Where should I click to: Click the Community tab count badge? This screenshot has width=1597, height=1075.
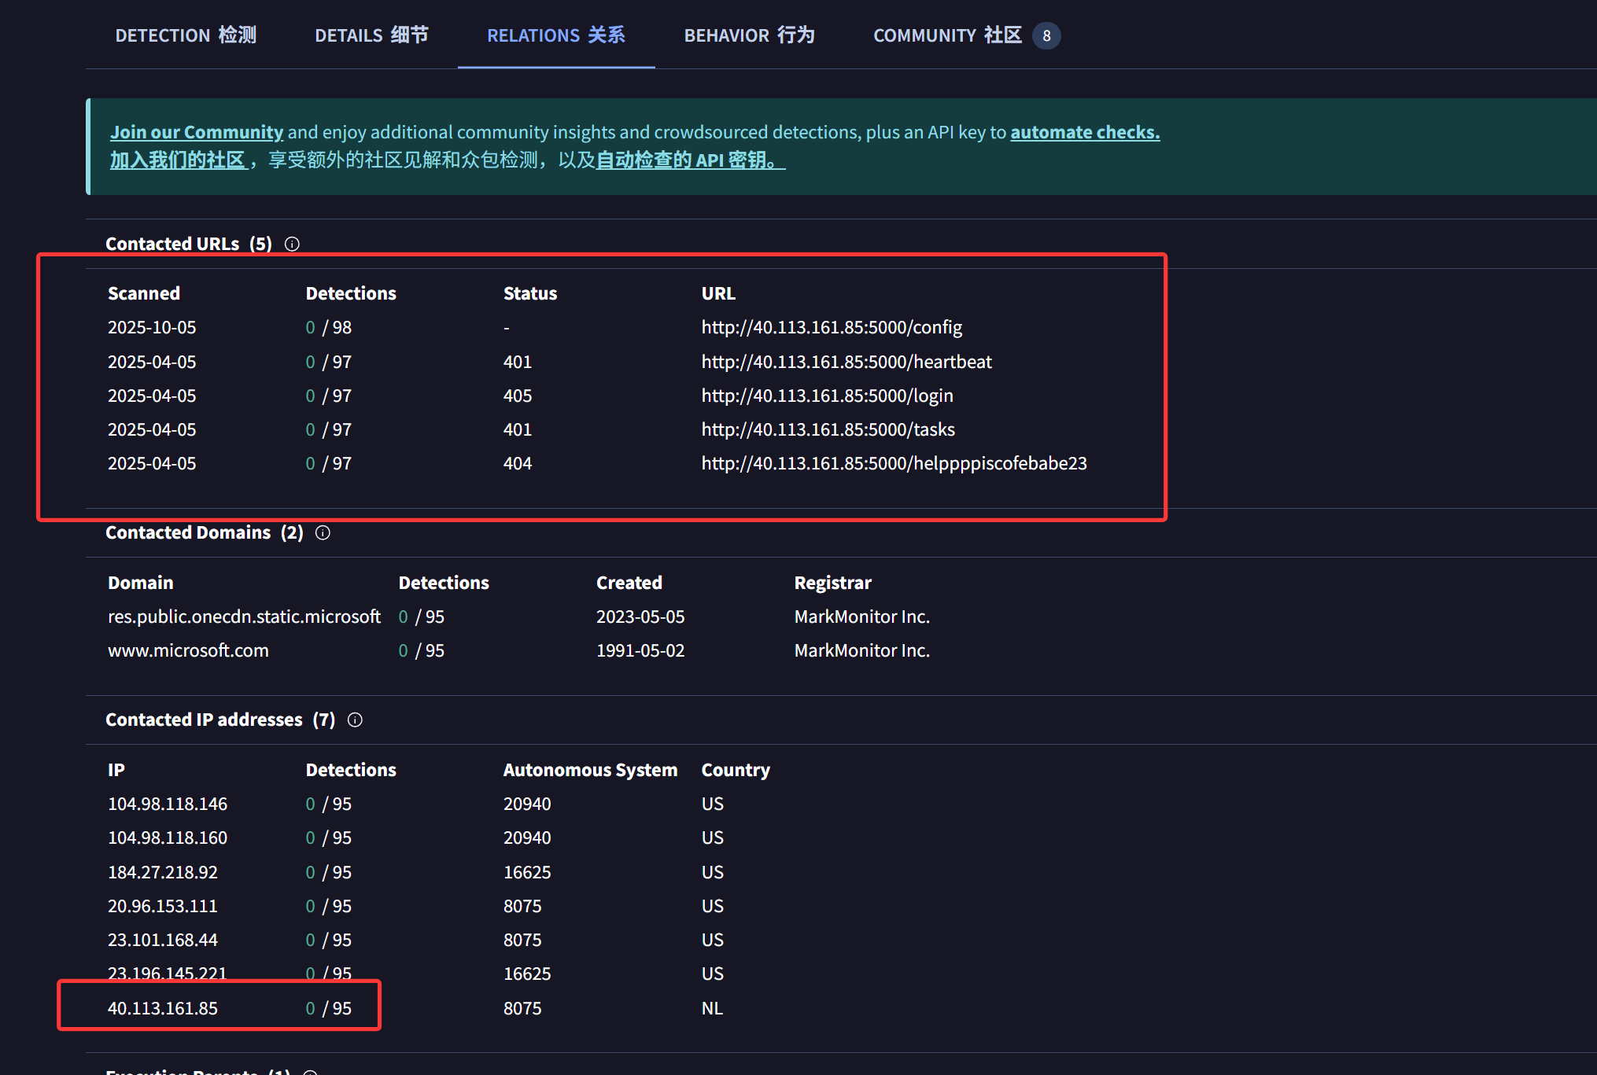point(1046,35)
